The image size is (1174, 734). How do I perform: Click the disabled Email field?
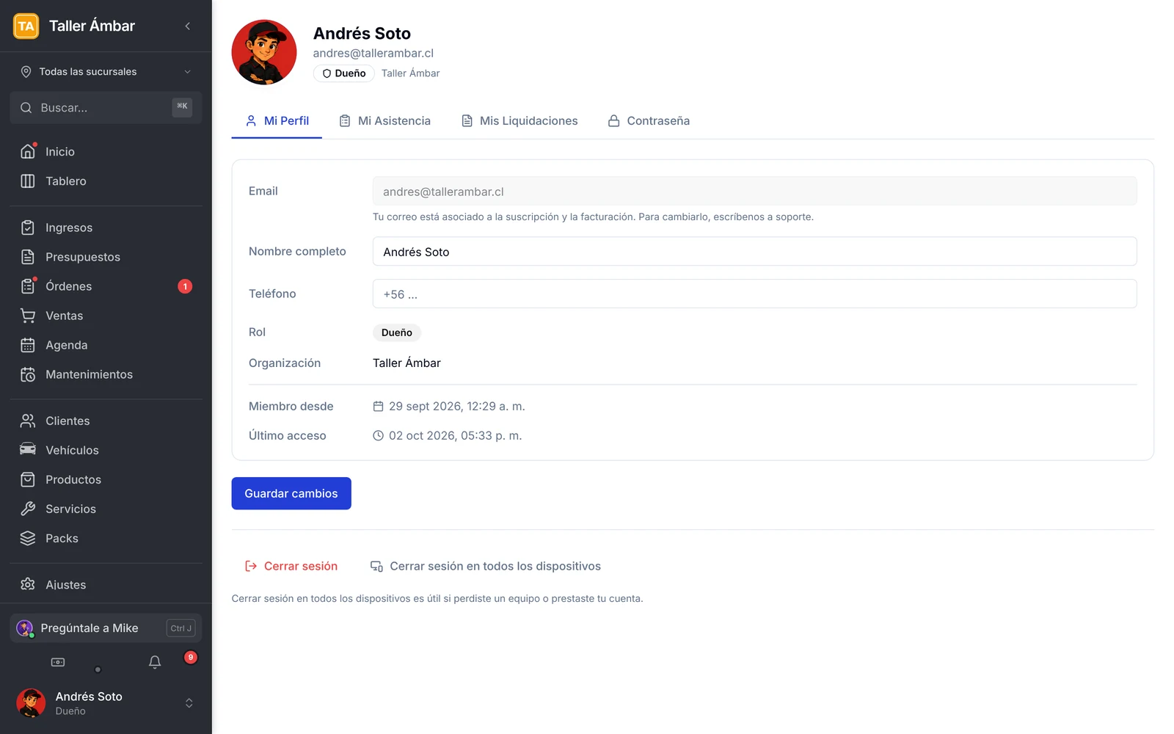pos(754,191)
